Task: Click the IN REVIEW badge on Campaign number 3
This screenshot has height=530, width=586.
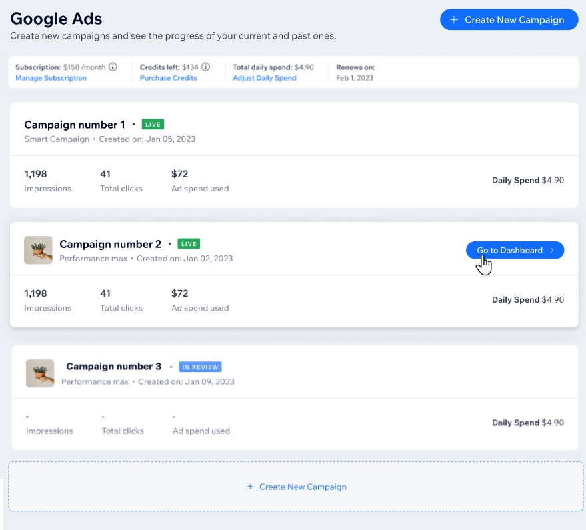Action: tap(200, 367)
